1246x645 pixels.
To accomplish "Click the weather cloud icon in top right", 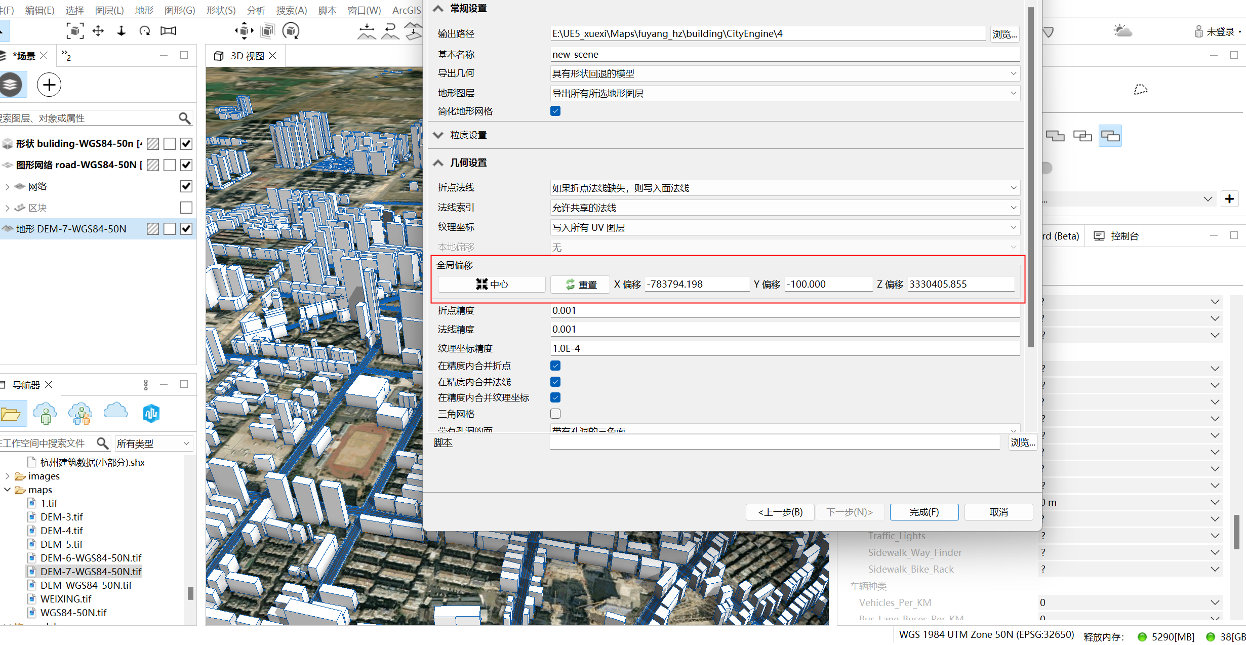I will (x=1122, y=31).
